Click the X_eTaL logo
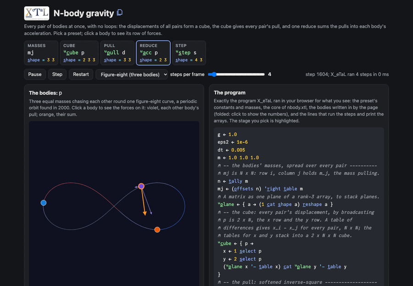The image size is (413, 286). tap(37, 13)
